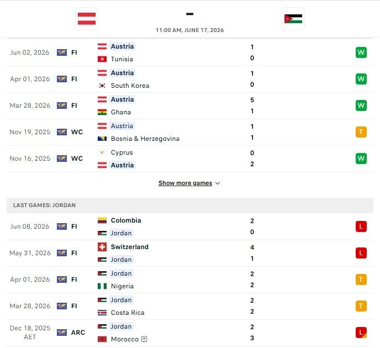Click the Austria flag in the match header
Image resolution: width=380 pixels, height=348 pixels.
coord(87,19)
